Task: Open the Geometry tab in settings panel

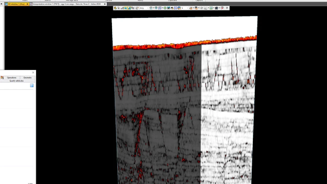Action: [28, 78]
